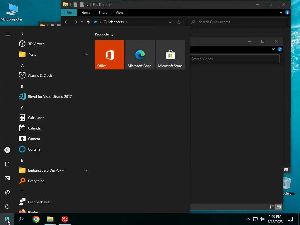This screenshot has width=300, height=225.
Task: Open Settings gear in Start sidebar
Action: coord(7,192)
